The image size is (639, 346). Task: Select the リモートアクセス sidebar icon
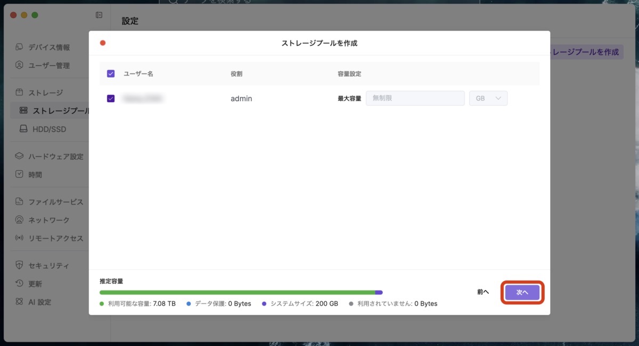[x=51, y=238]
